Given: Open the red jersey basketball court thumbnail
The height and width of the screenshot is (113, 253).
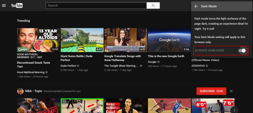Looking at the screenshot, I should tap(169, 106).
